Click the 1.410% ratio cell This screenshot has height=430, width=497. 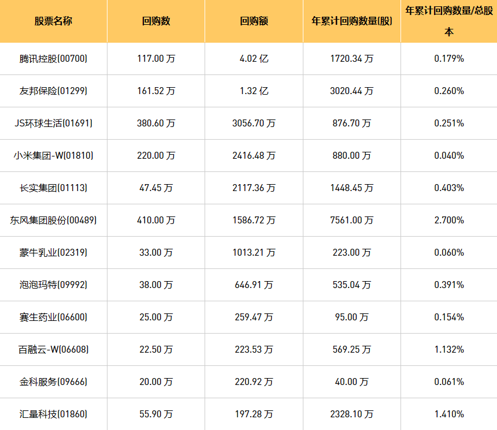pyautogui.click(x=449, y=414)
